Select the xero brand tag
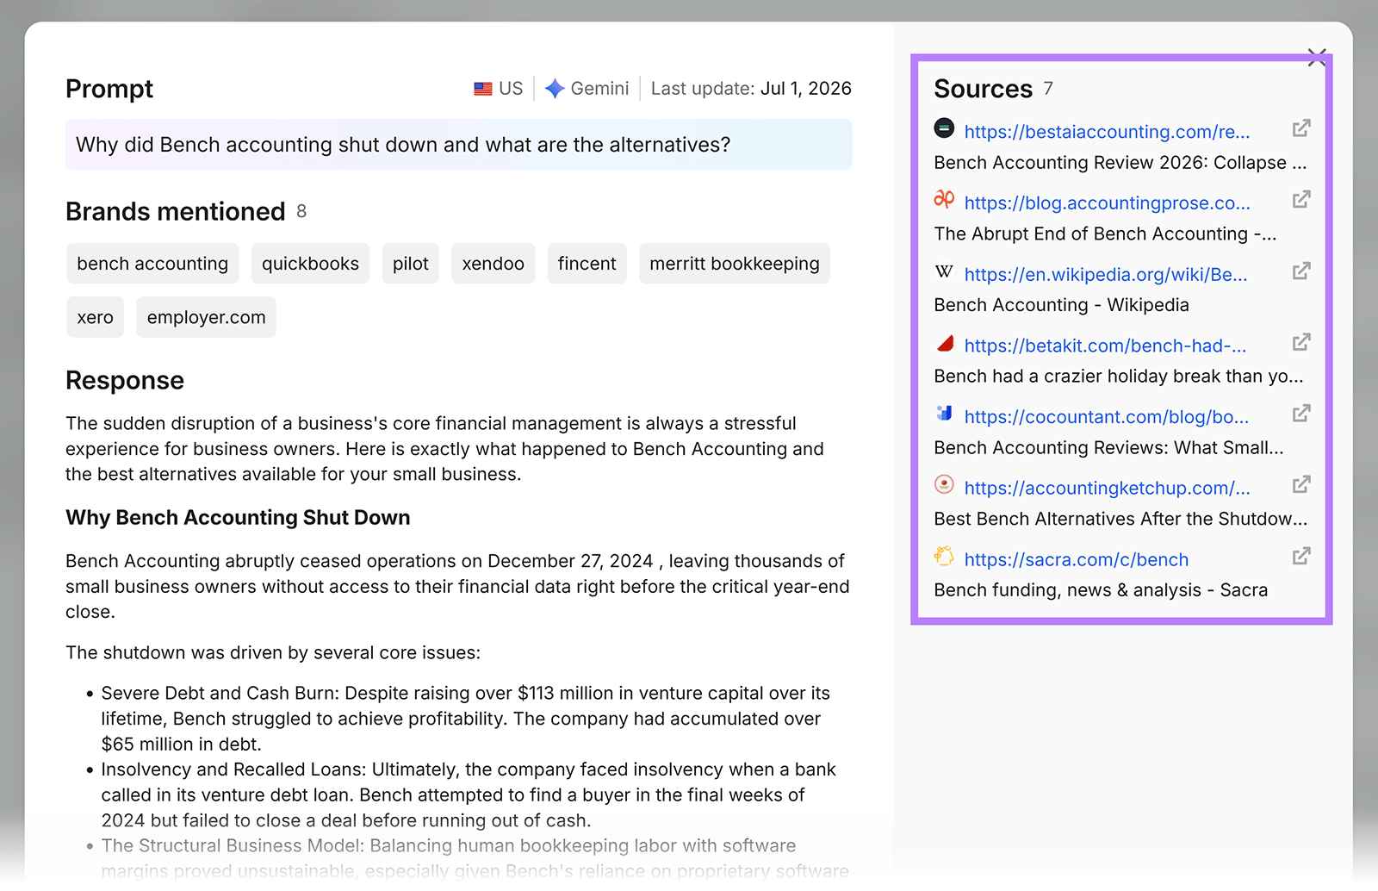The image size is (1378, 891). click(96, 317)
